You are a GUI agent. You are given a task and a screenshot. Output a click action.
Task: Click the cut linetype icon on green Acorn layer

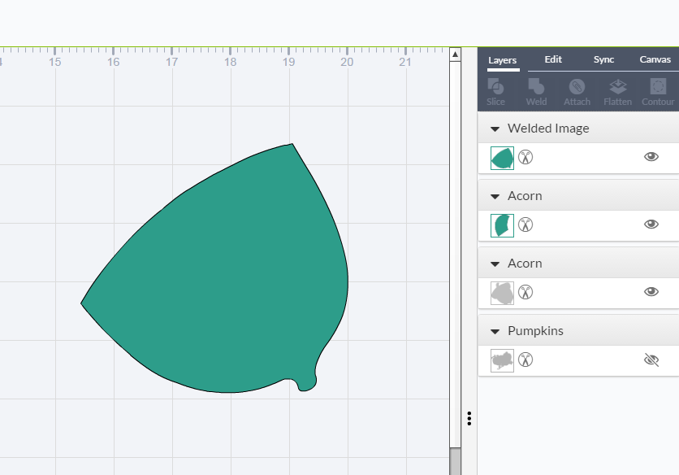tap(525, 224)
